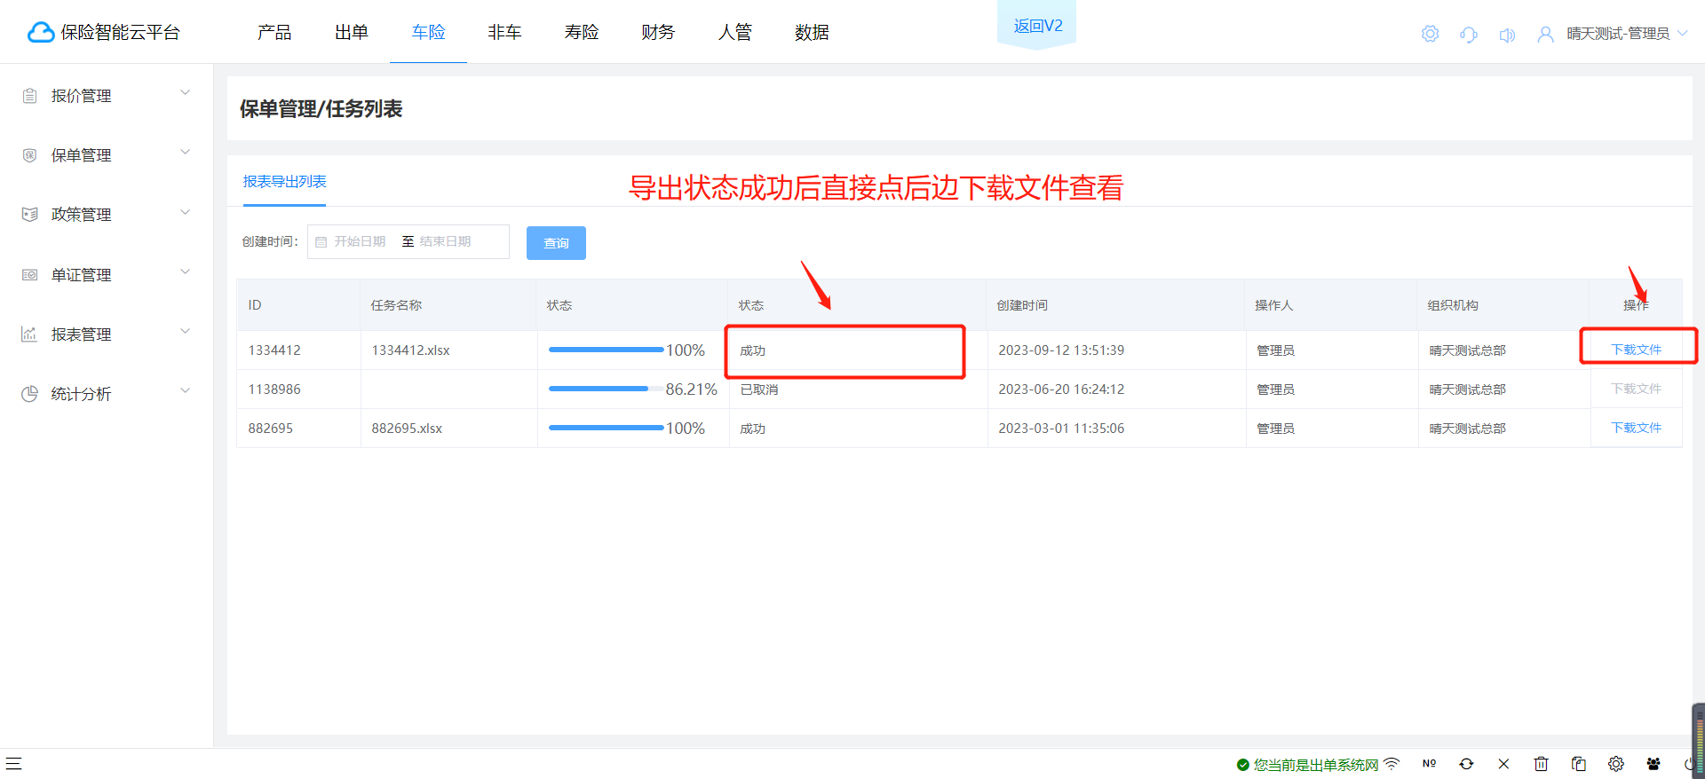
Task: Click the 操作人 column header
Action: (1273, 305)
